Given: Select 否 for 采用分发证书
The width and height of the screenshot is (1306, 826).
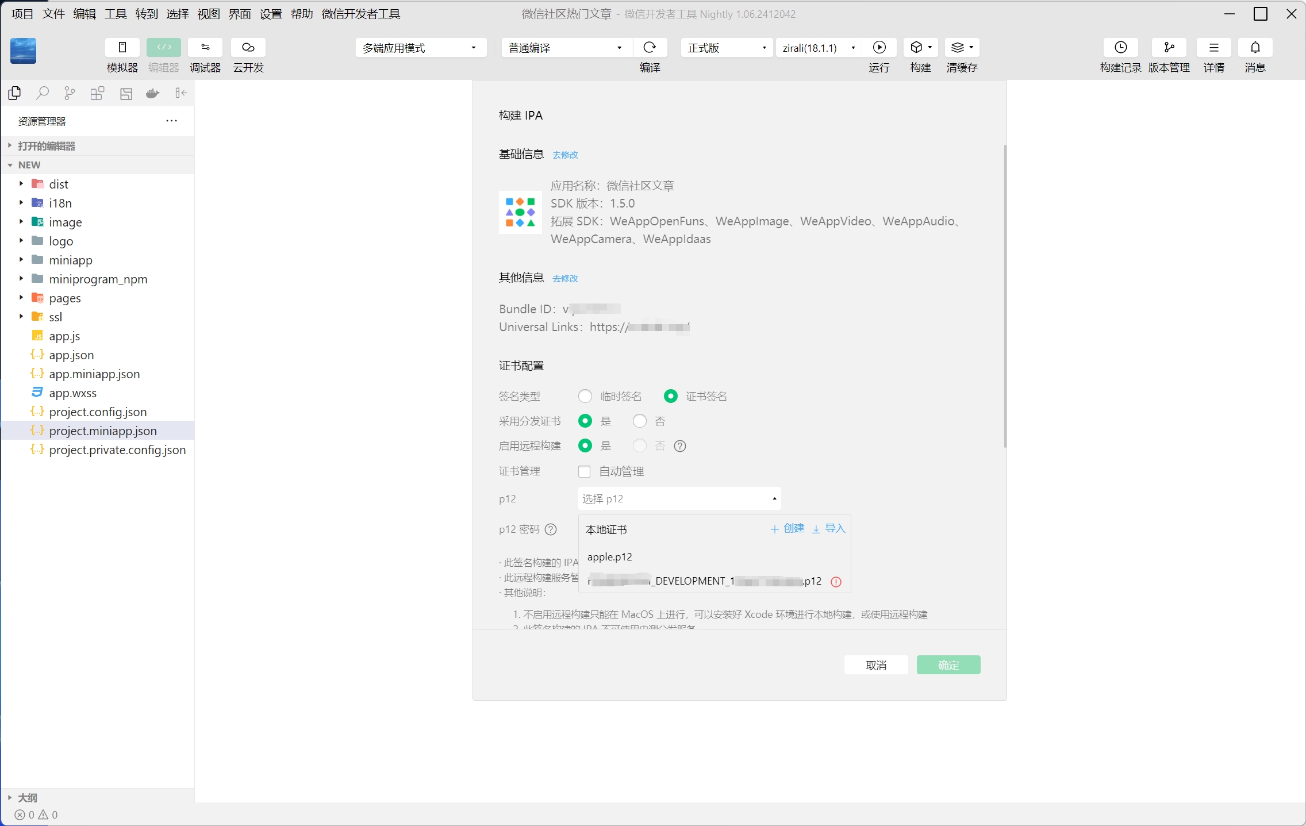Looking at the screenshot, I should pos(639,421).
